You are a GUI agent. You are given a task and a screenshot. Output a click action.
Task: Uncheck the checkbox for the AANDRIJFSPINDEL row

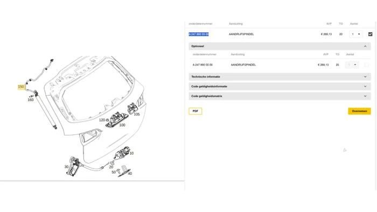pyautogui.click(x=371, y=34)
